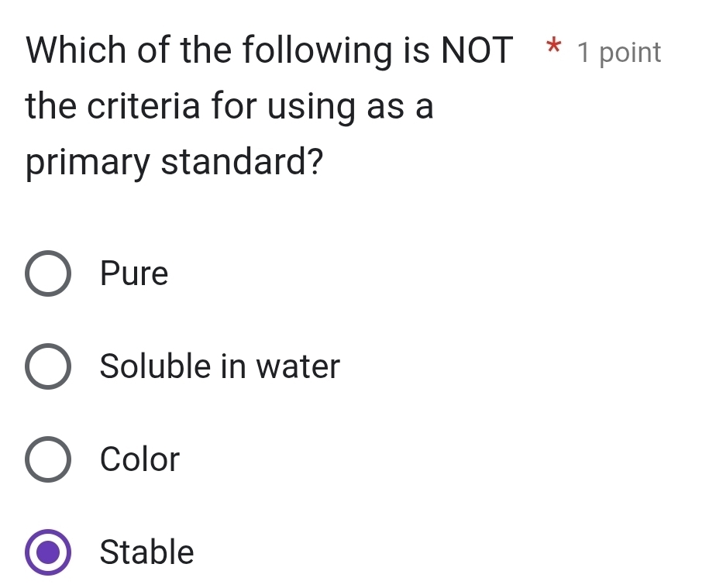Click the currently selected answer Stable
This screenshot has height=588, width=716.
point(47,552)
